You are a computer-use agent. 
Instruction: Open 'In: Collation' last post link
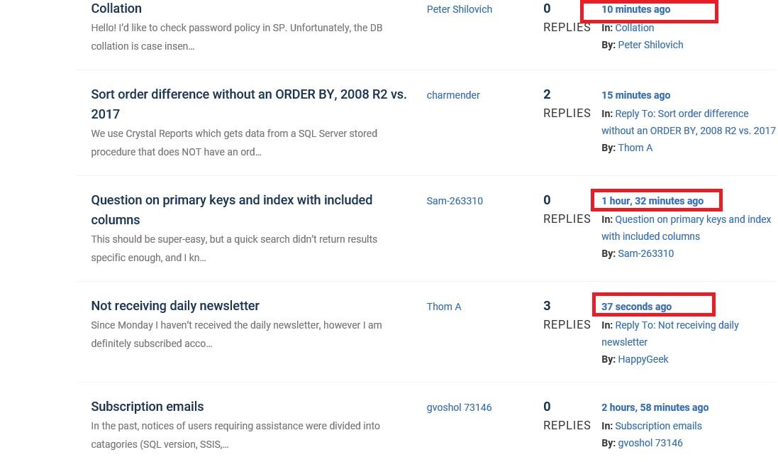click(634, 28)
